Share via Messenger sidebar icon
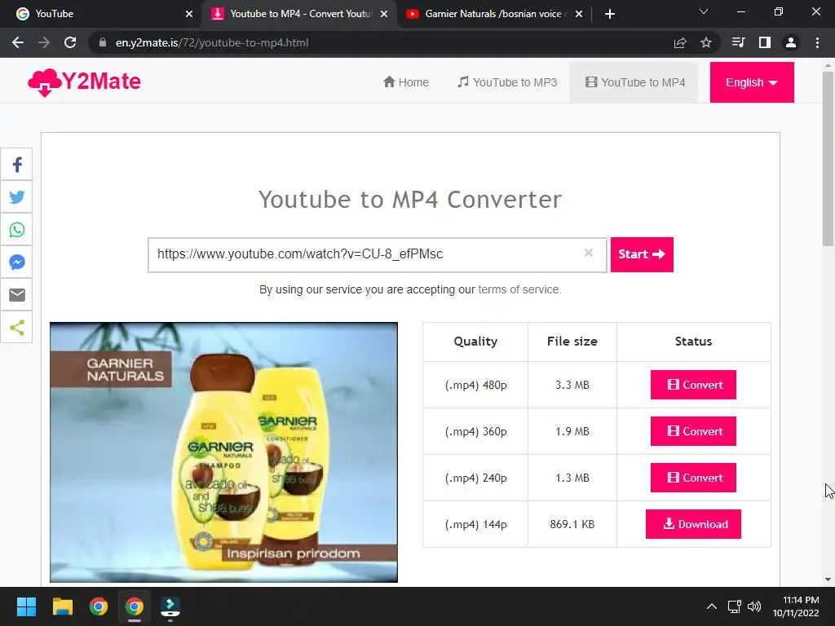 (16, 262)
